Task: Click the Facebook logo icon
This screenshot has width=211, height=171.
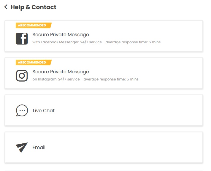Action: pos(22,38)
